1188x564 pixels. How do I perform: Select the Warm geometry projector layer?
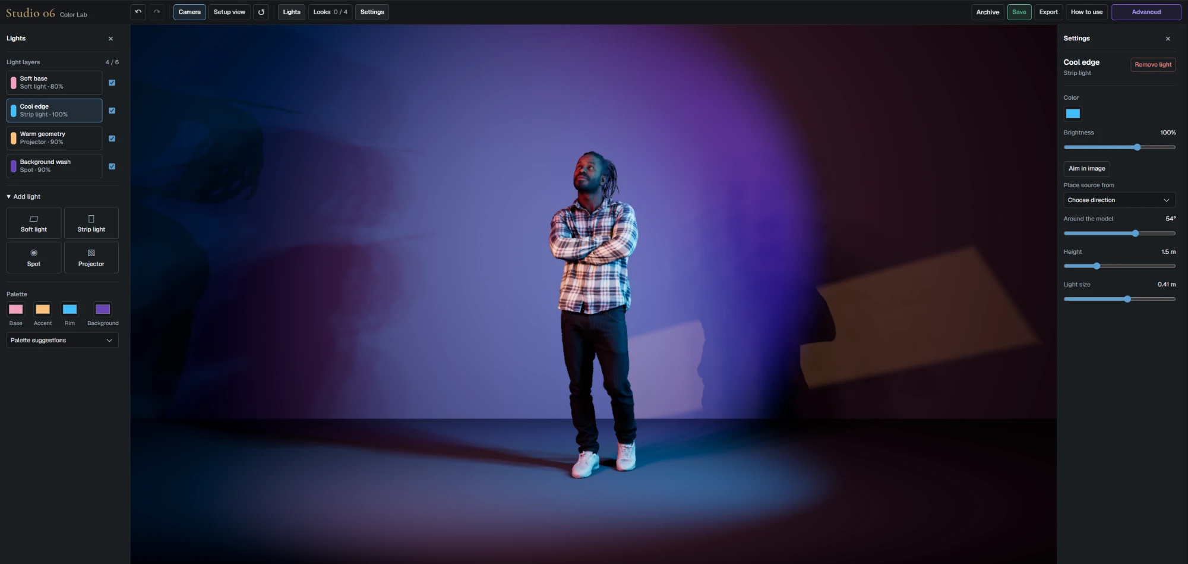(x=55, y=138)
